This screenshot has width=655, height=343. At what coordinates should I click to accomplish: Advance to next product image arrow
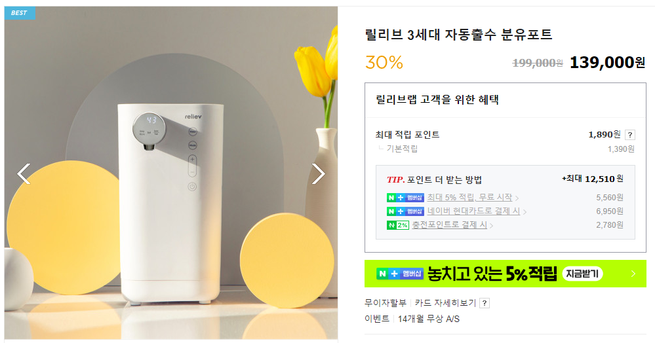pyautogui.click(x=318, y=173)
